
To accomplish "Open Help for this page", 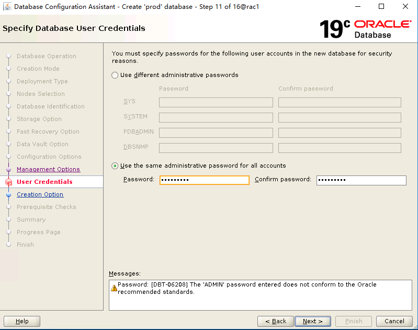I will (22, 321).
